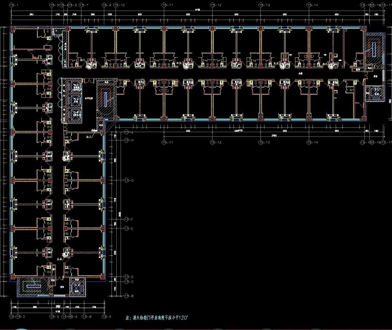Select the central stairwell beside elevator lobby
Image resolution: width=392 pixels, height=330 pixels.
pos(106,100)
